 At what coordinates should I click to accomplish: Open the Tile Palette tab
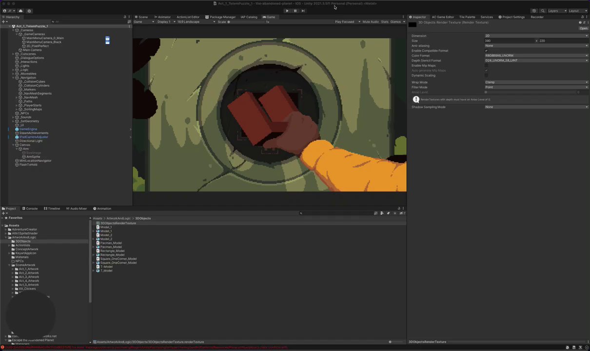coord(467,17)
